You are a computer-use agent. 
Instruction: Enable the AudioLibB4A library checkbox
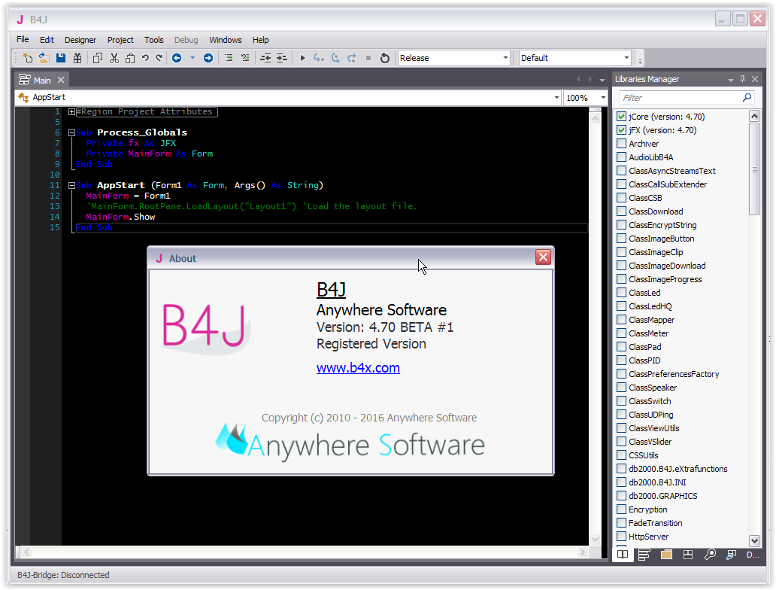pyautogui.click(x=622, y=157)
